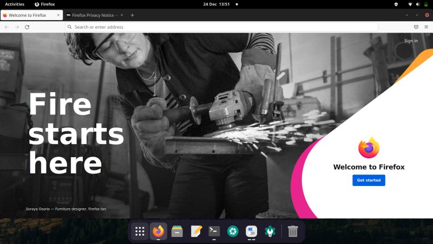Click the Get started button
Screen dimensions: 433x244
[369, 180]
